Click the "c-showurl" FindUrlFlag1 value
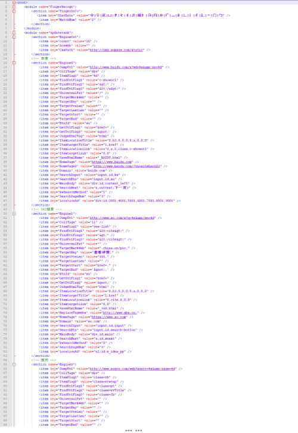The height and width of the screenshot is (433, 298). point(108,80)
